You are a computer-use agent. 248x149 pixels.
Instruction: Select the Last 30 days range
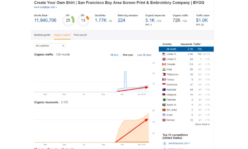point(144,55)
